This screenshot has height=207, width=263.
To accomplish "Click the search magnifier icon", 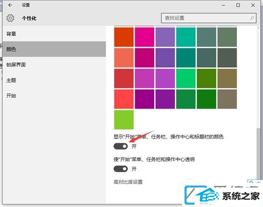I will click(x=252, y=18).
